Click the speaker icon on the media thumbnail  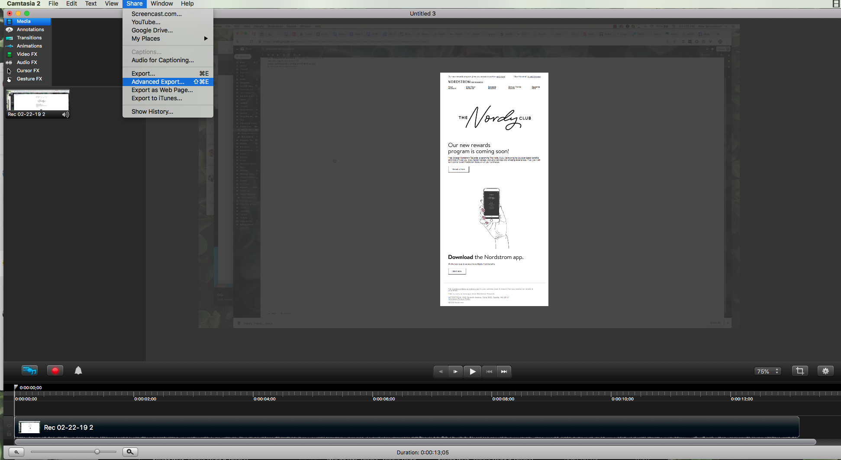pyautogui.click(x=65, y=115)
